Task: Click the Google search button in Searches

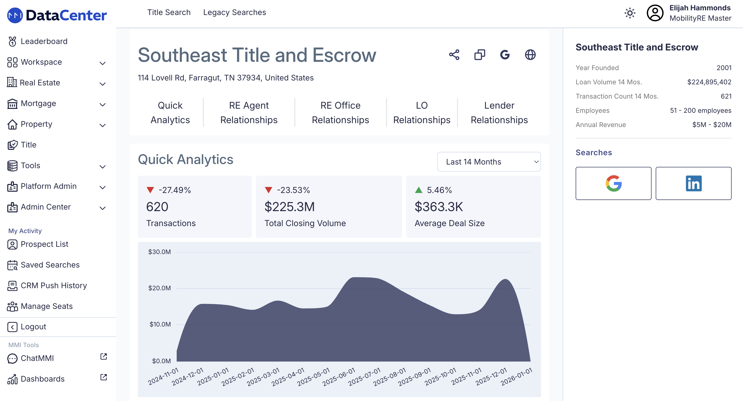Action: [613, 183]
